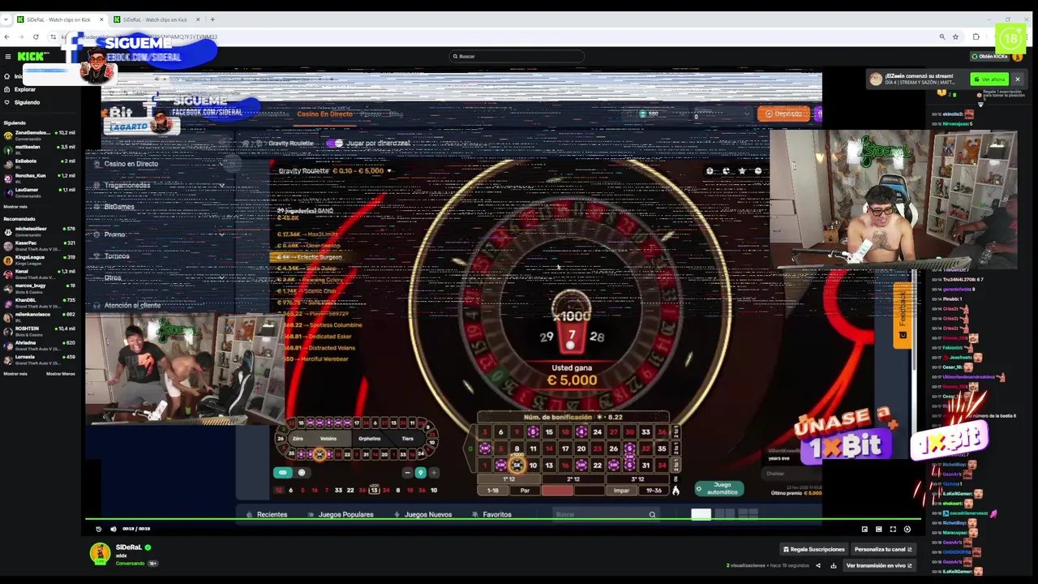The image size is (1038, 584).
Task: Click the KICK logo
Action: [32, 56]
